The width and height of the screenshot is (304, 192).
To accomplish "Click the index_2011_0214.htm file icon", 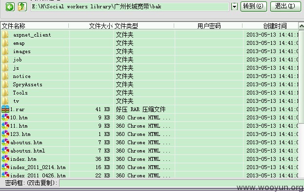I will click(x=5, y=167).
